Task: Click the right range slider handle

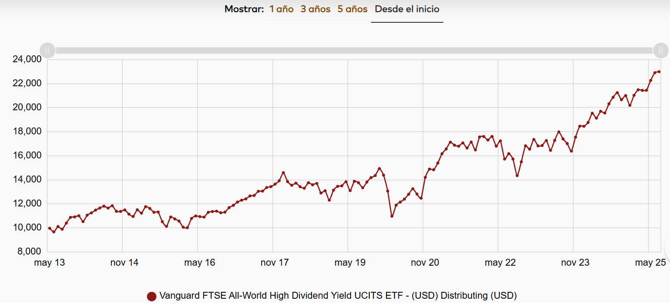Action: pyautogui.click(x=661, y=50)
